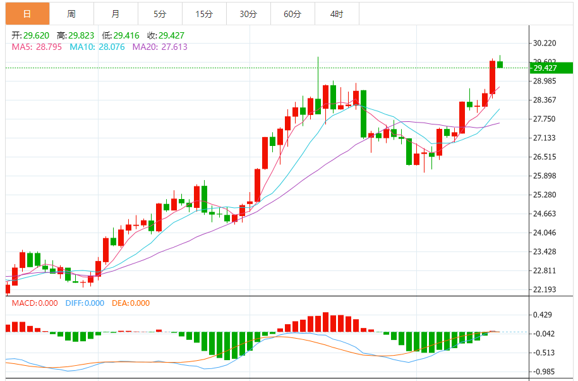Switch to the monthly 月 tab
The width and height of the screenshot is (578, 381).
click(116, 14)
